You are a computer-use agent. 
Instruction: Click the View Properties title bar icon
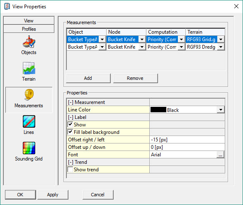(7, 6)
